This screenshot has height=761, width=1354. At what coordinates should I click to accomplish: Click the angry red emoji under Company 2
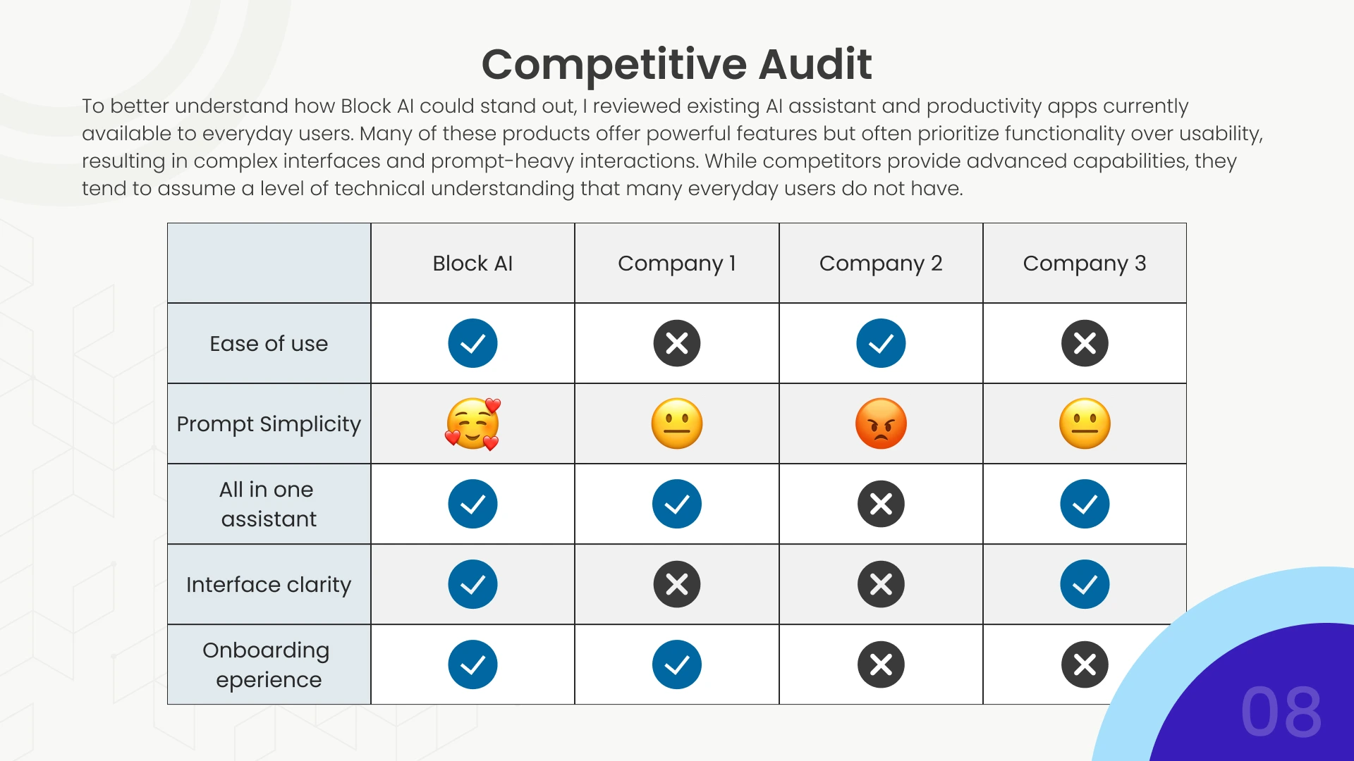881,423
